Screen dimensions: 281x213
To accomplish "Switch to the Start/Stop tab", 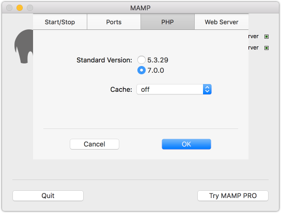I will (x=60, y=22).
